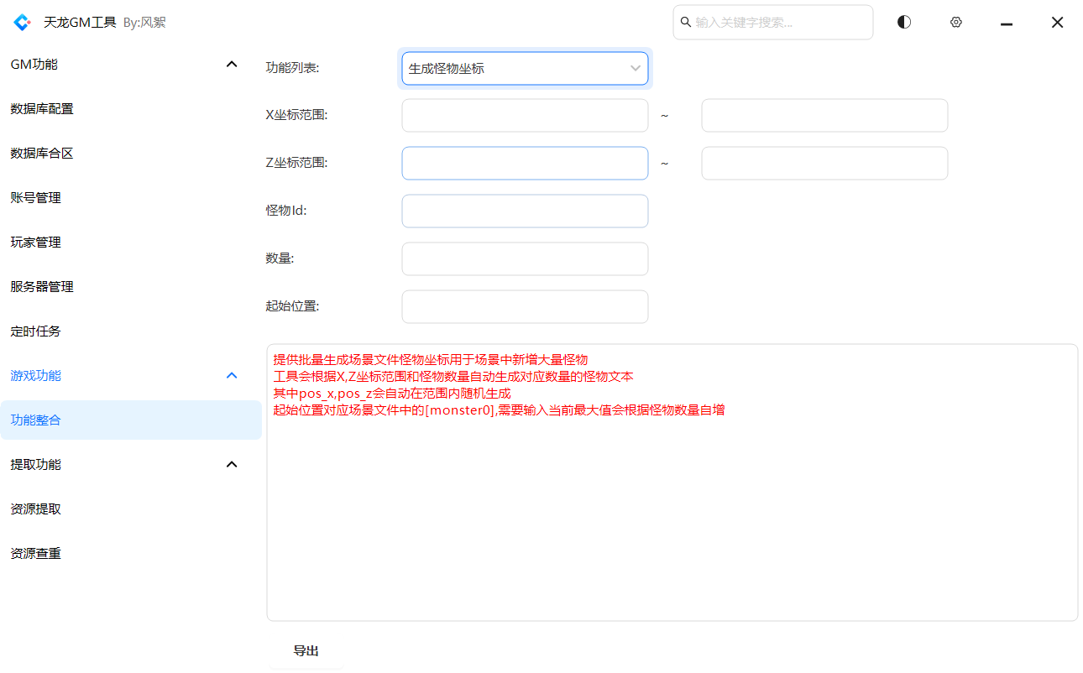
Task: Open 定时任务 in sidebar
Action: tap(35, 331)
